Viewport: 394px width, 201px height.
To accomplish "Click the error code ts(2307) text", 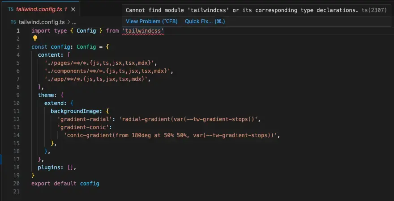I will click(x=374, y=10).
